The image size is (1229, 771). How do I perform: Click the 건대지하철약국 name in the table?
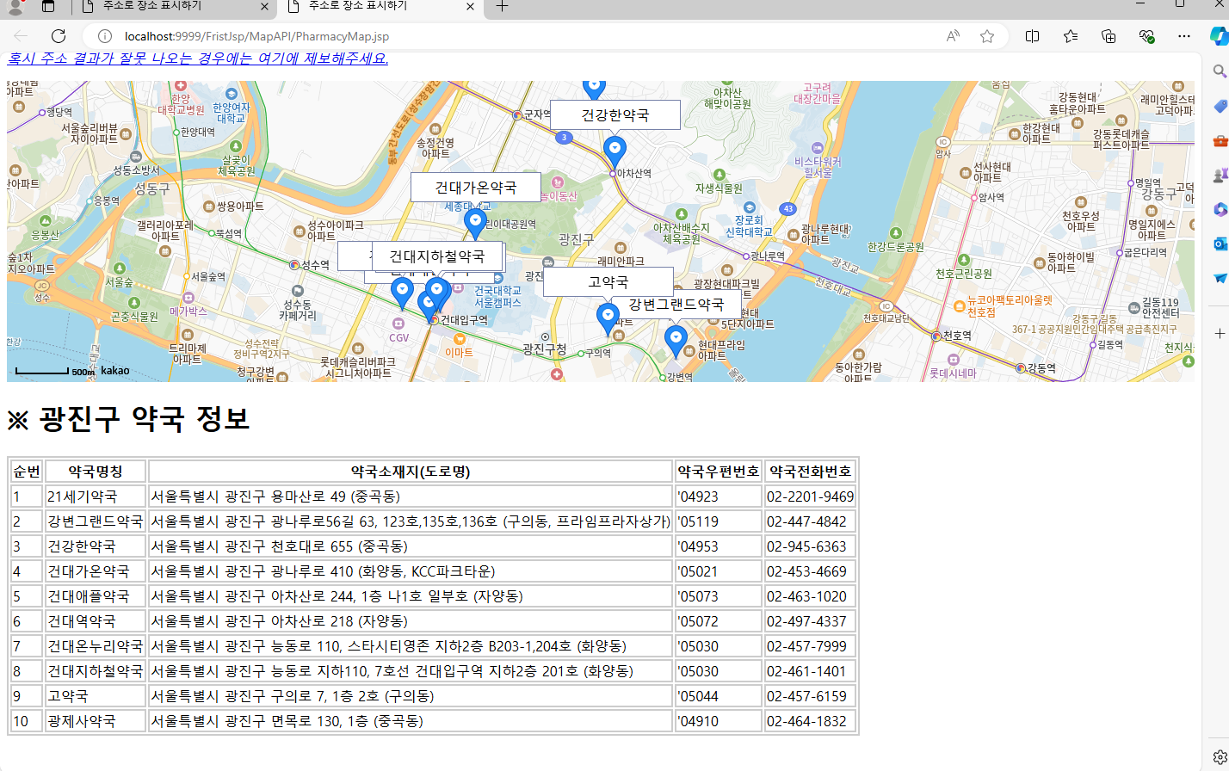[x=96, y=671]
